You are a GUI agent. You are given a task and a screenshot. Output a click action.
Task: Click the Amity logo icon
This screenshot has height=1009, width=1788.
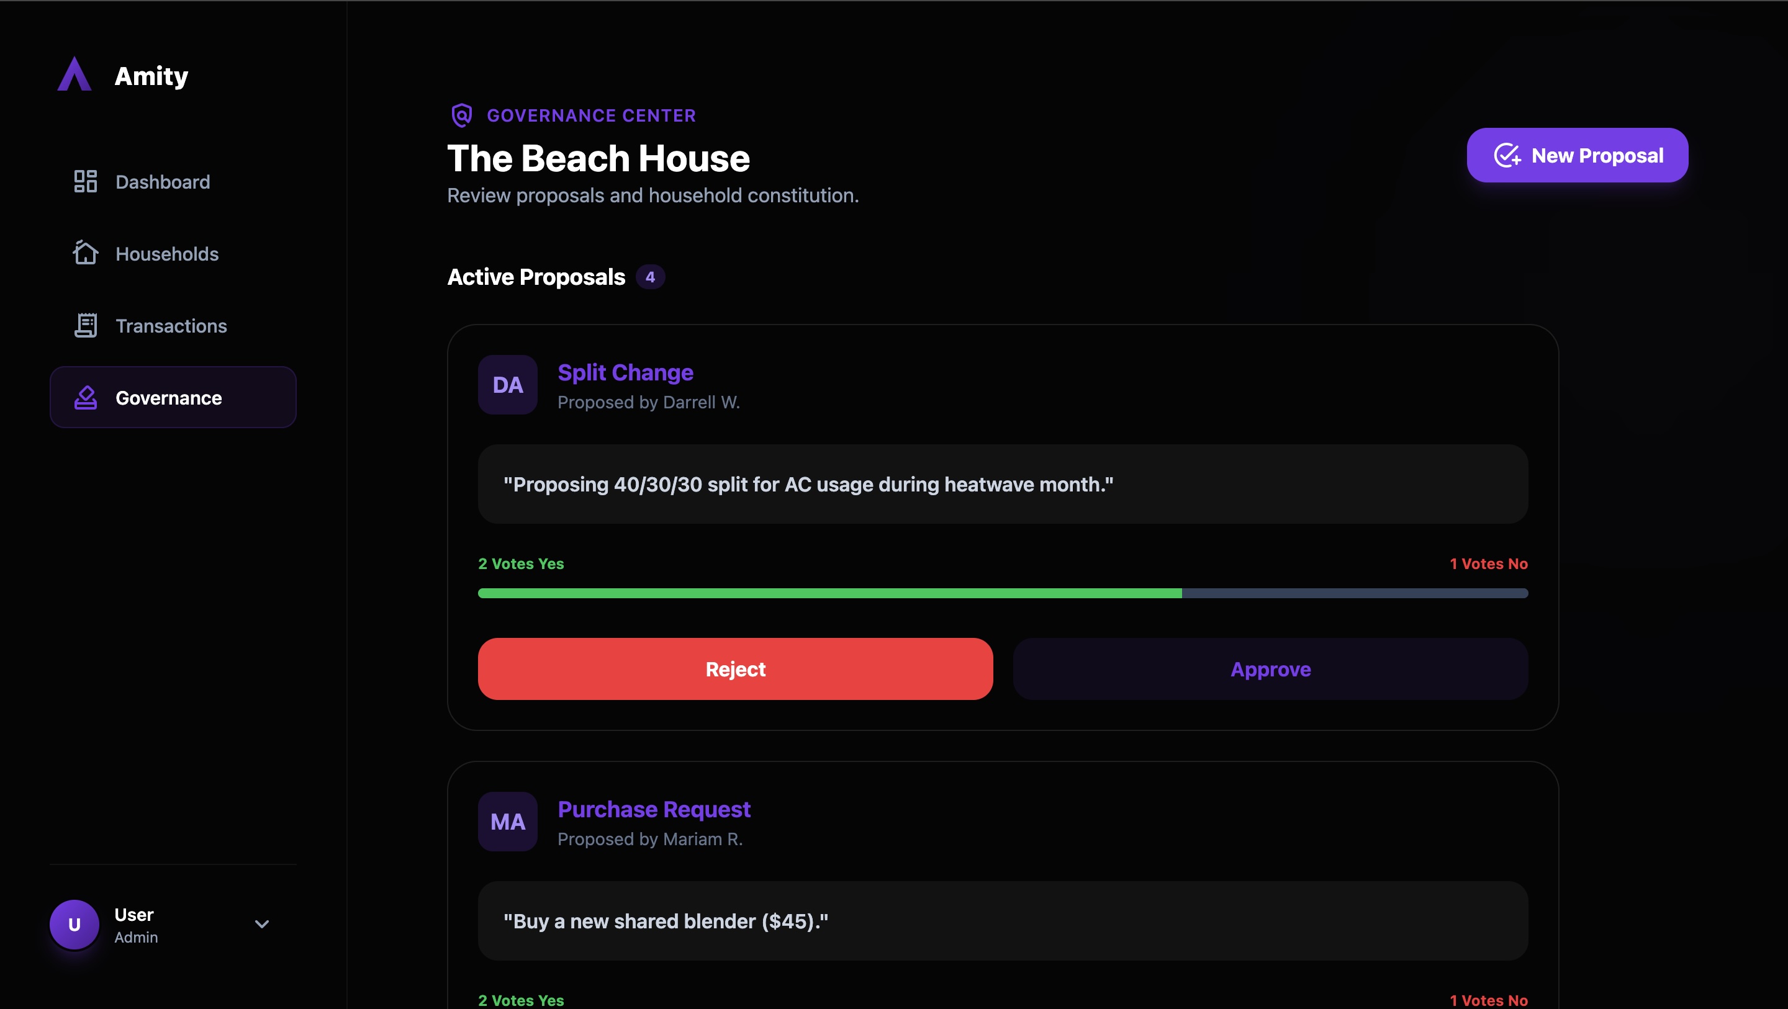[74, 74]
